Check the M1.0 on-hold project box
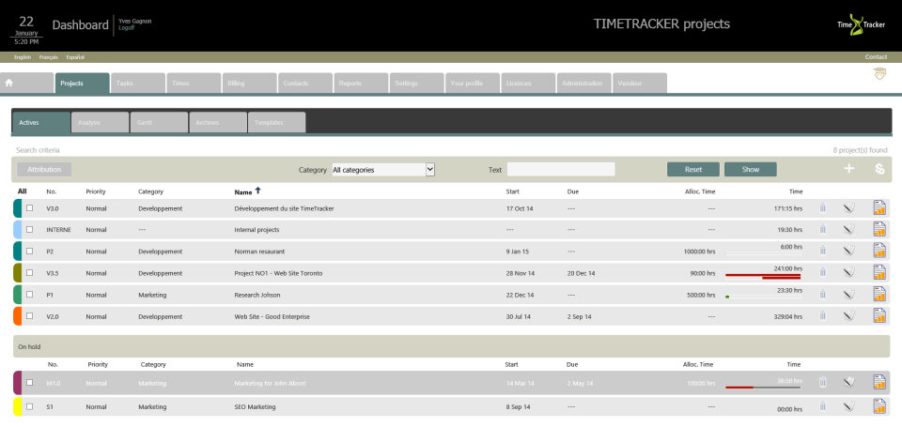 (29, 382)
